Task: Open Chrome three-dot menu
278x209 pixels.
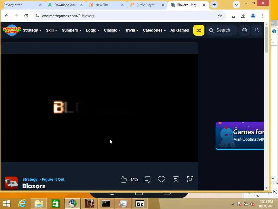Action: (x=263, y=16)
